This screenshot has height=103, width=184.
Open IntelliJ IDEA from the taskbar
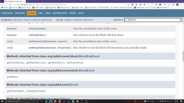[68, 101]
